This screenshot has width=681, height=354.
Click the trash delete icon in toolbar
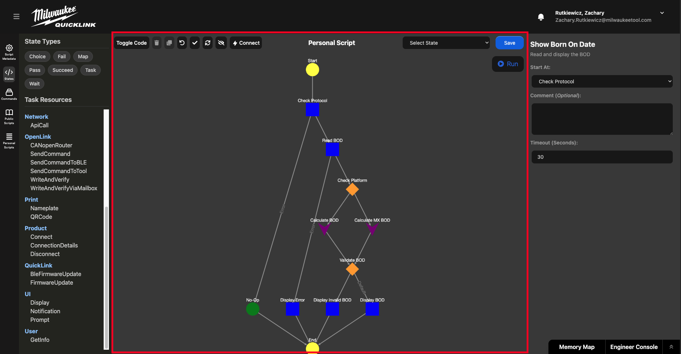156,43
